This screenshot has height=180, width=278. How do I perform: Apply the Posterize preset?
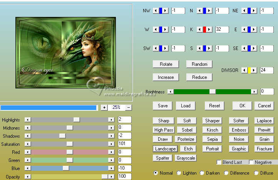[186, 139]
